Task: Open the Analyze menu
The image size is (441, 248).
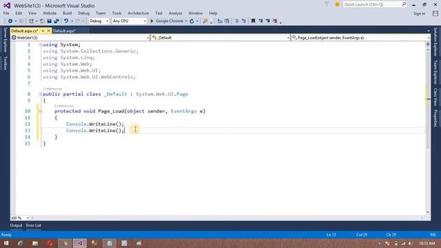Action: pos(175,13)
